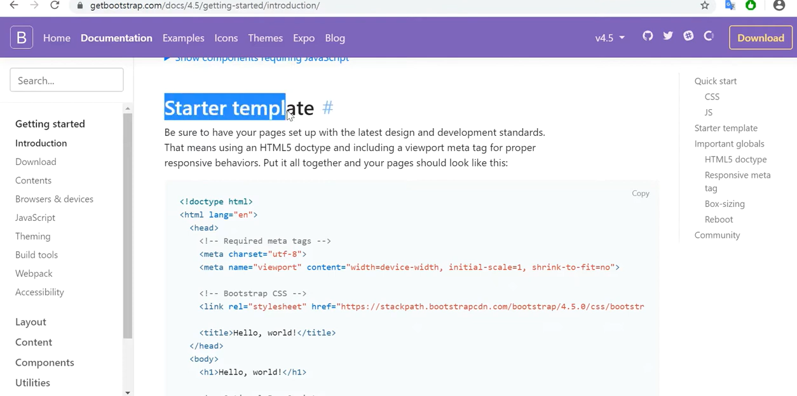Click the sidebar scroll up arrow

(128, 109)
